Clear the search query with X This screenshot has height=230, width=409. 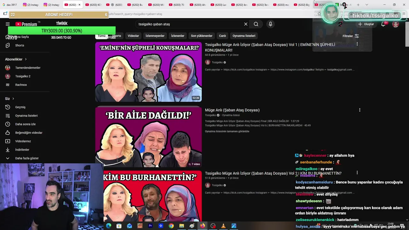246,24
